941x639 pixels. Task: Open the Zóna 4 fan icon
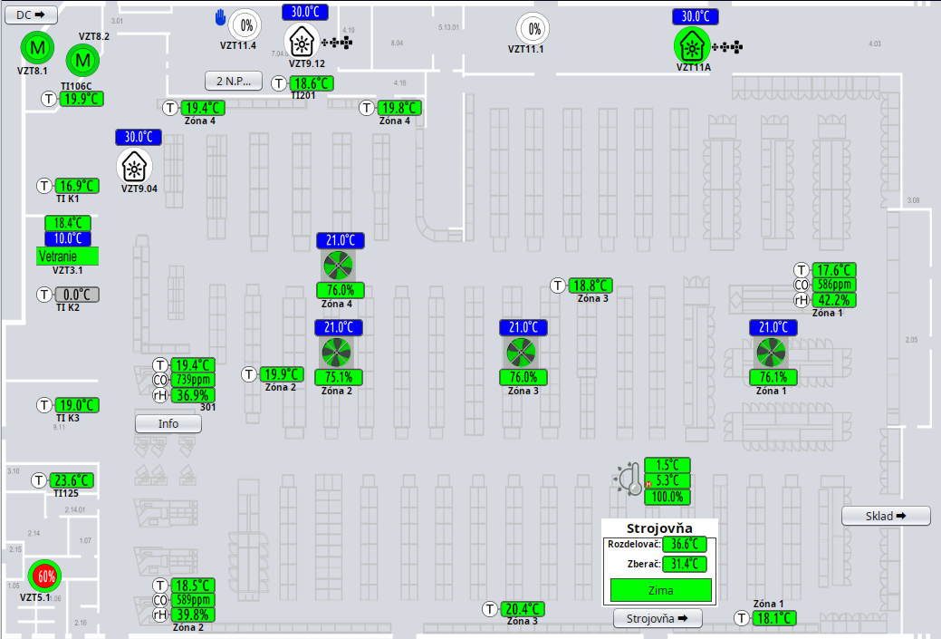coord(341,266)
